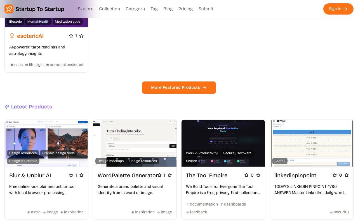Select the Meditation apps category badge
358x224 pixels.
click(67, 22)
